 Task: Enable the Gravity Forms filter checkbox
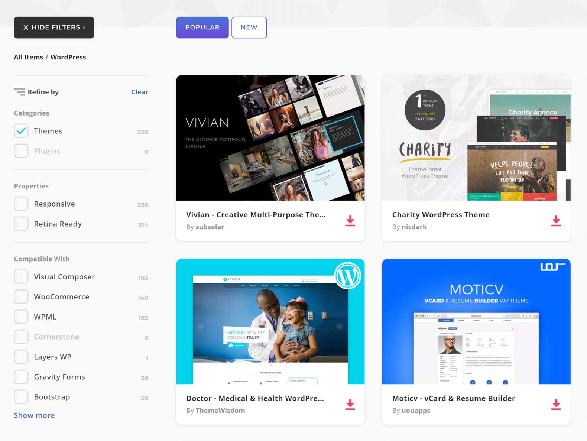21,377
